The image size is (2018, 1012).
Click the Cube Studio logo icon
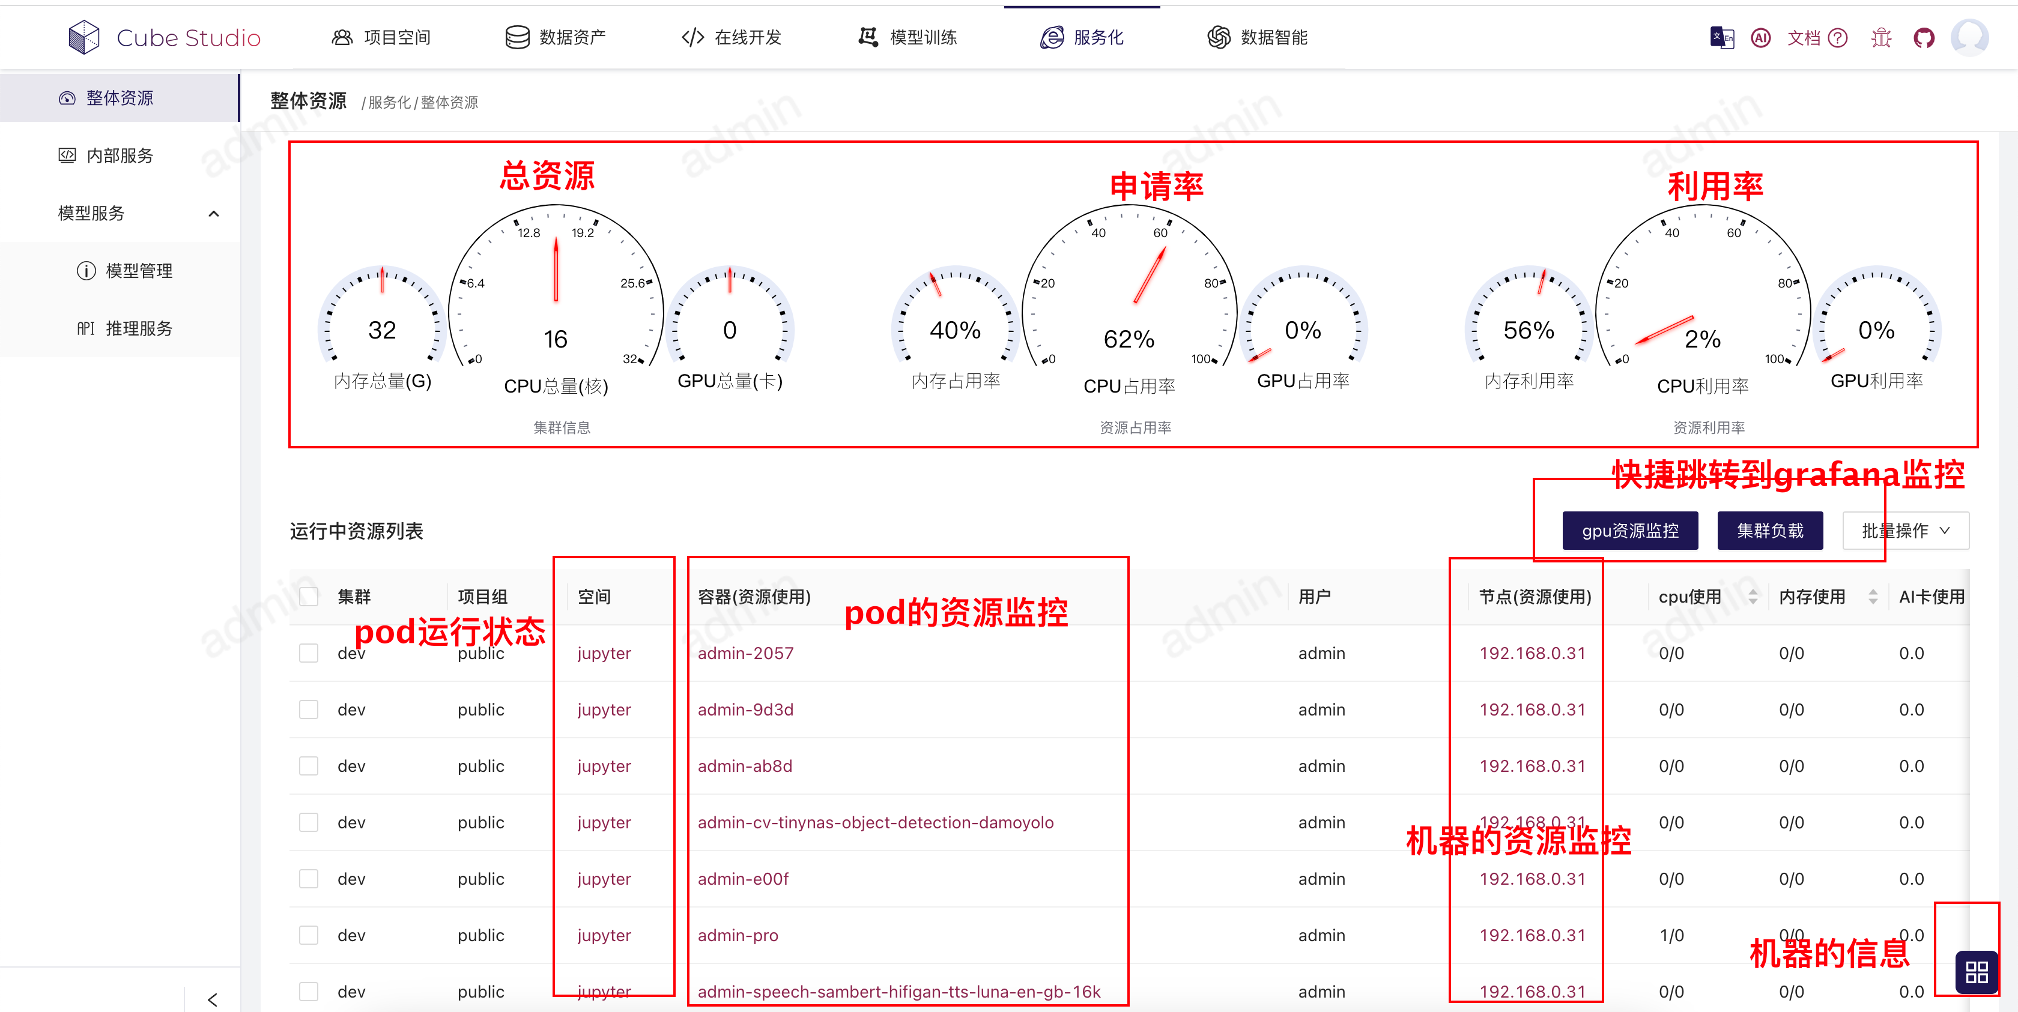click(x=84, y=37)
